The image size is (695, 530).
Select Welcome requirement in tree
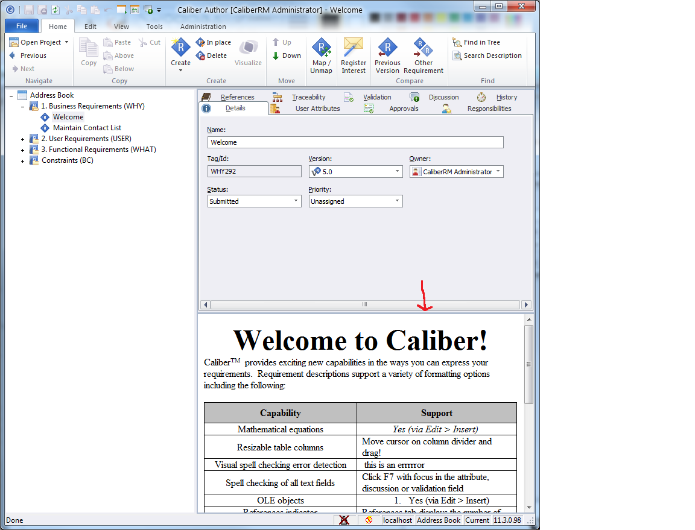(x=68, y=117)
